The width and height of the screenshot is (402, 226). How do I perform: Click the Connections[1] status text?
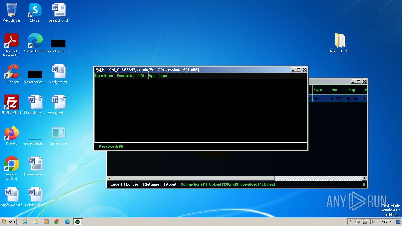tap(194, 184)
